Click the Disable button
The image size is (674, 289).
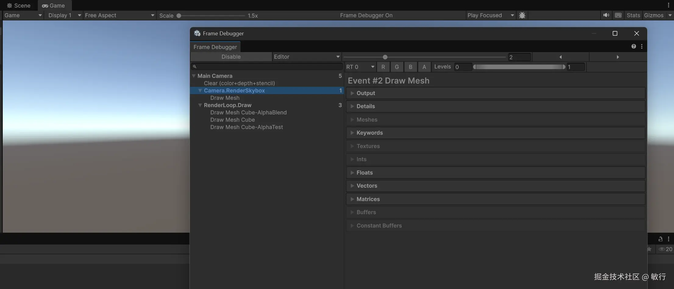coord(231,57)
